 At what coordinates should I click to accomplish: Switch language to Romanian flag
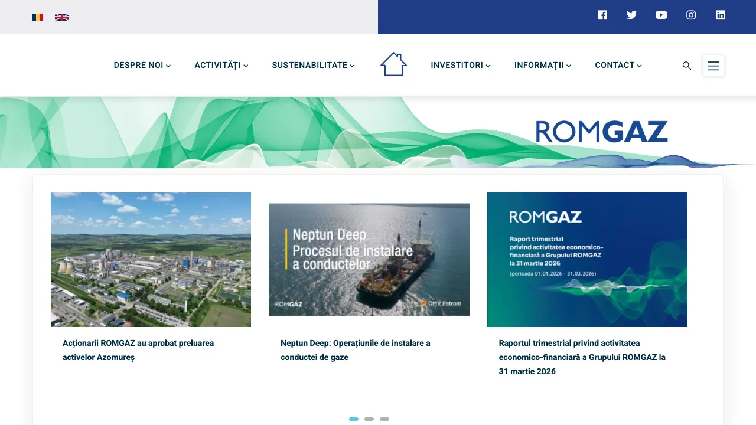[38, 17]
